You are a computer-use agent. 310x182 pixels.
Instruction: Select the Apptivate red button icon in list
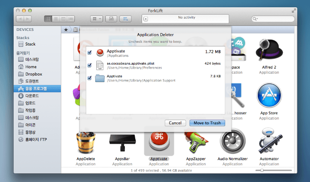pos(100,52)
